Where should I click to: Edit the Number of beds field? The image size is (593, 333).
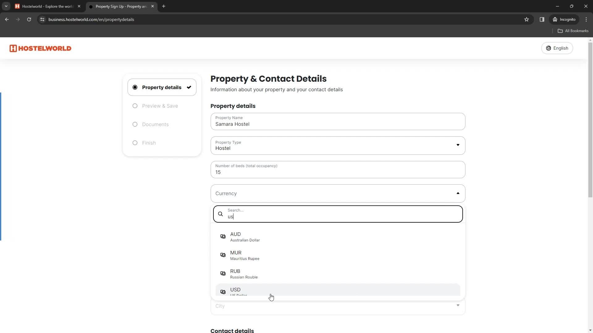point(338,170)
